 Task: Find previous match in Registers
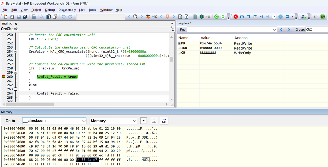tap(281, 29)
